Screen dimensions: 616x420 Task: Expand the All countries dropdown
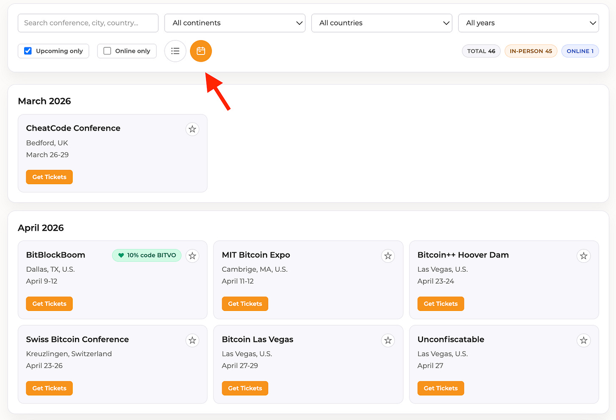point(382,23)
